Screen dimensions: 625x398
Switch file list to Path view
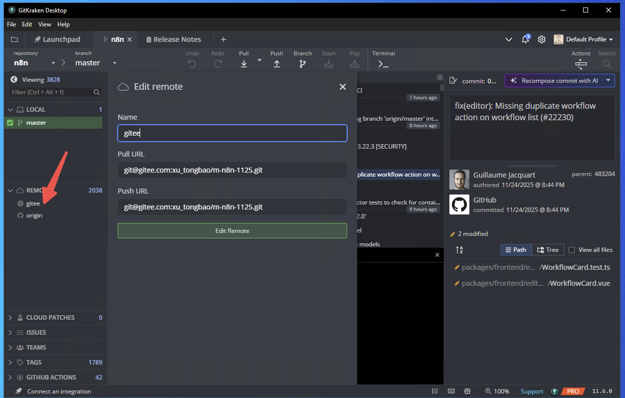tap(516, 250)
